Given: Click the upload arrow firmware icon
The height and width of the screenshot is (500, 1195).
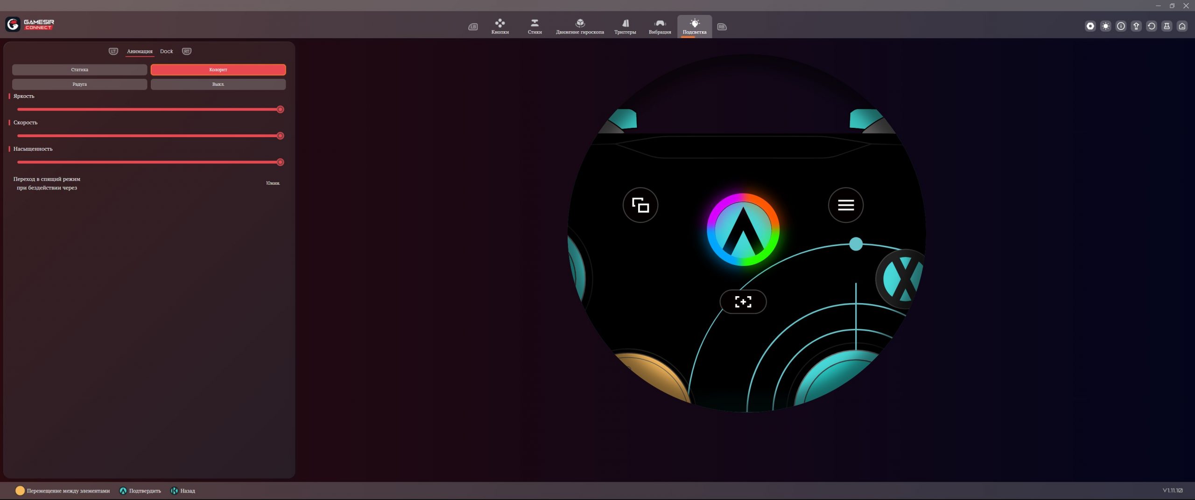Looking at the screenshot, I should [x=1136, y=26].
